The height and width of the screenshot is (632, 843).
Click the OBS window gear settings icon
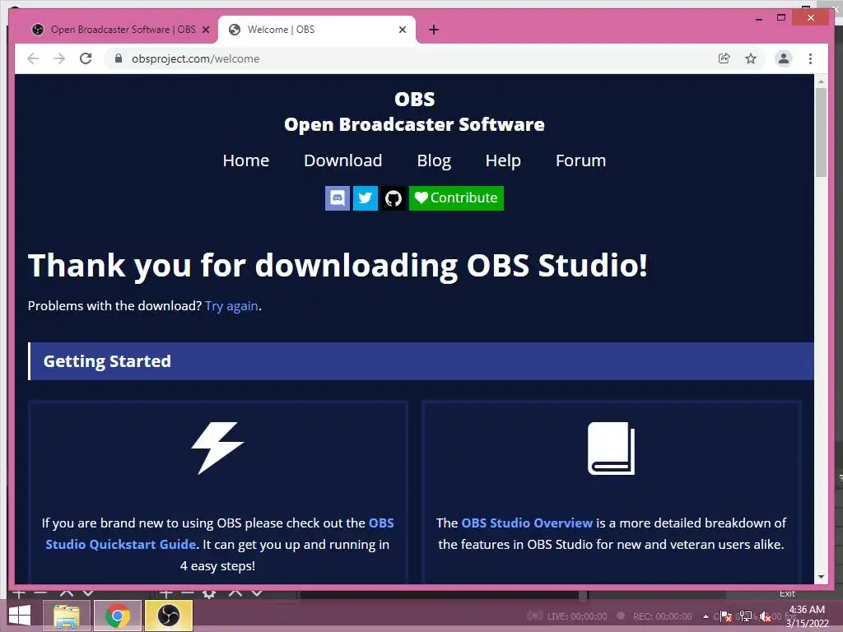click(209, 594)
